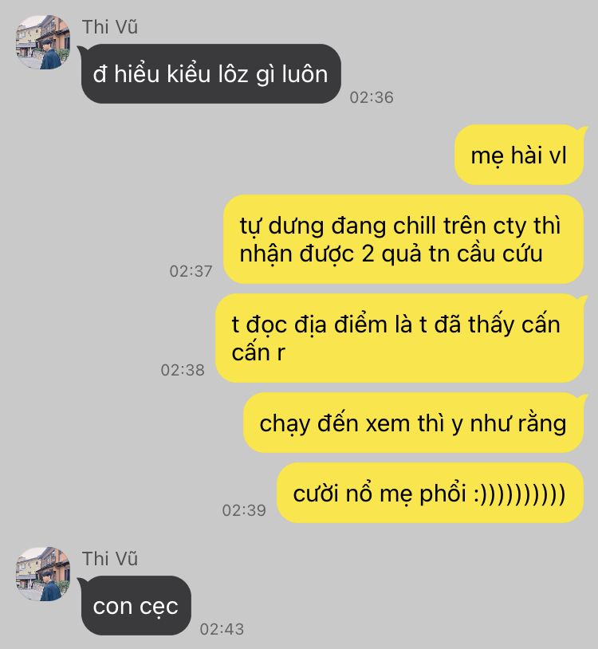Tap Thi Vũ's avatar beside 'con cẹc'

[42, 574]
